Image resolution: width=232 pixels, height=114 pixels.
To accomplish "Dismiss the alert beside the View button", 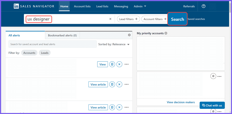I will [119, 64].
